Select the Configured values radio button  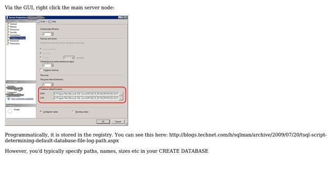point(41,112)
